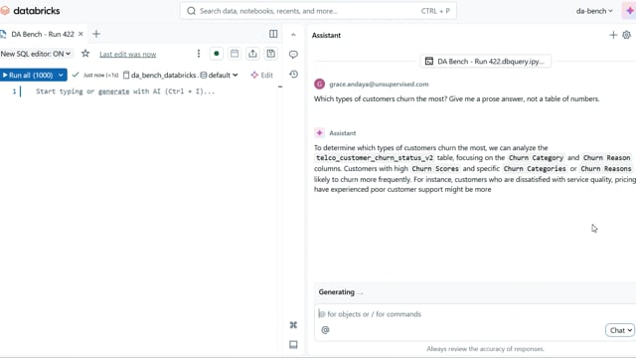Toggle New SQL editor ON switch

[x=36, y=54]
